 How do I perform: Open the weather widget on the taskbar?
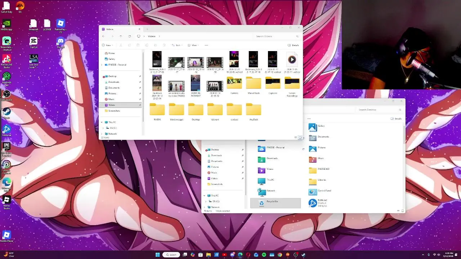click(x=9, y=255)
